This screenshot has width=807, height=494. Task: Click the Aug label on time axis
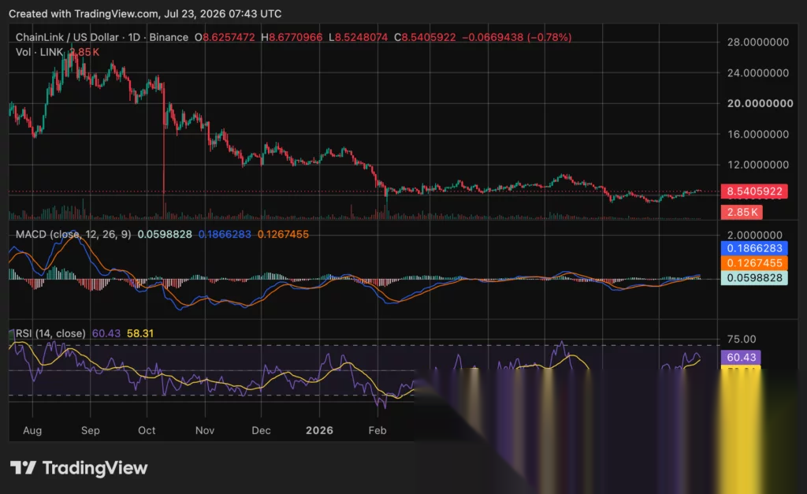(x=32, y=430)
